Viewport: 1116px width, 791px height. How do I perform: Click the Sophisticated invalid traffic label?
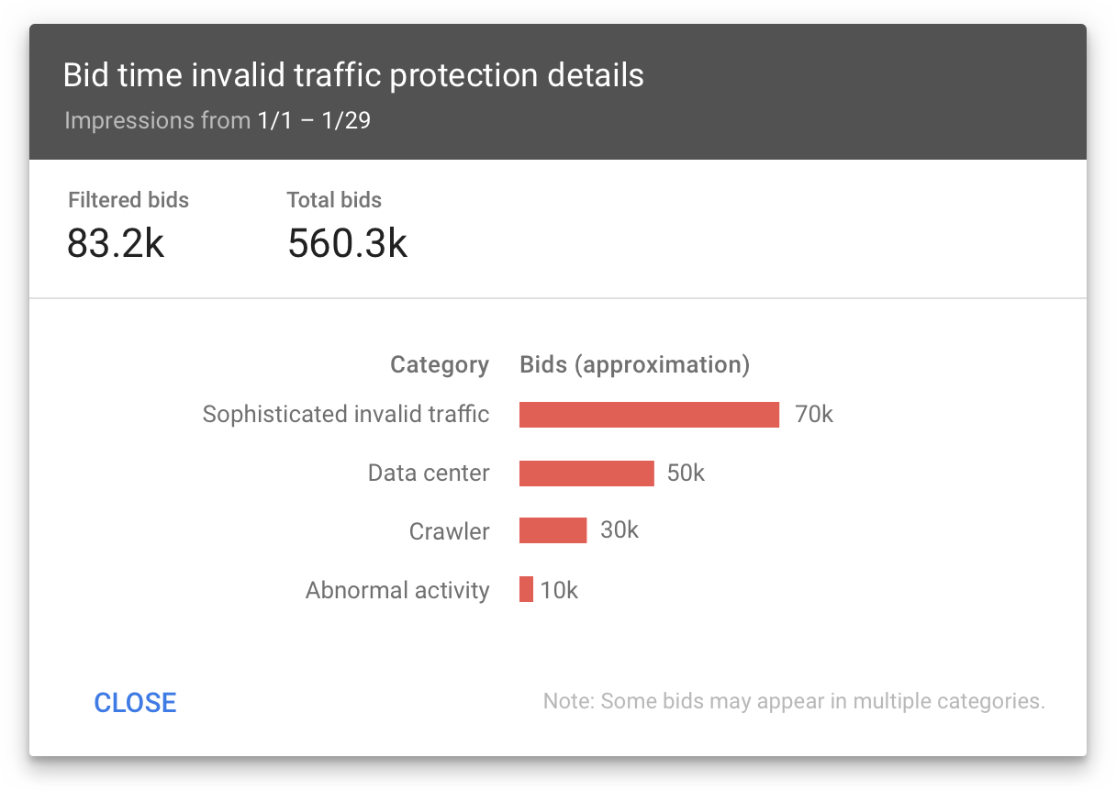pyautogui.click(x=346, y=415)
